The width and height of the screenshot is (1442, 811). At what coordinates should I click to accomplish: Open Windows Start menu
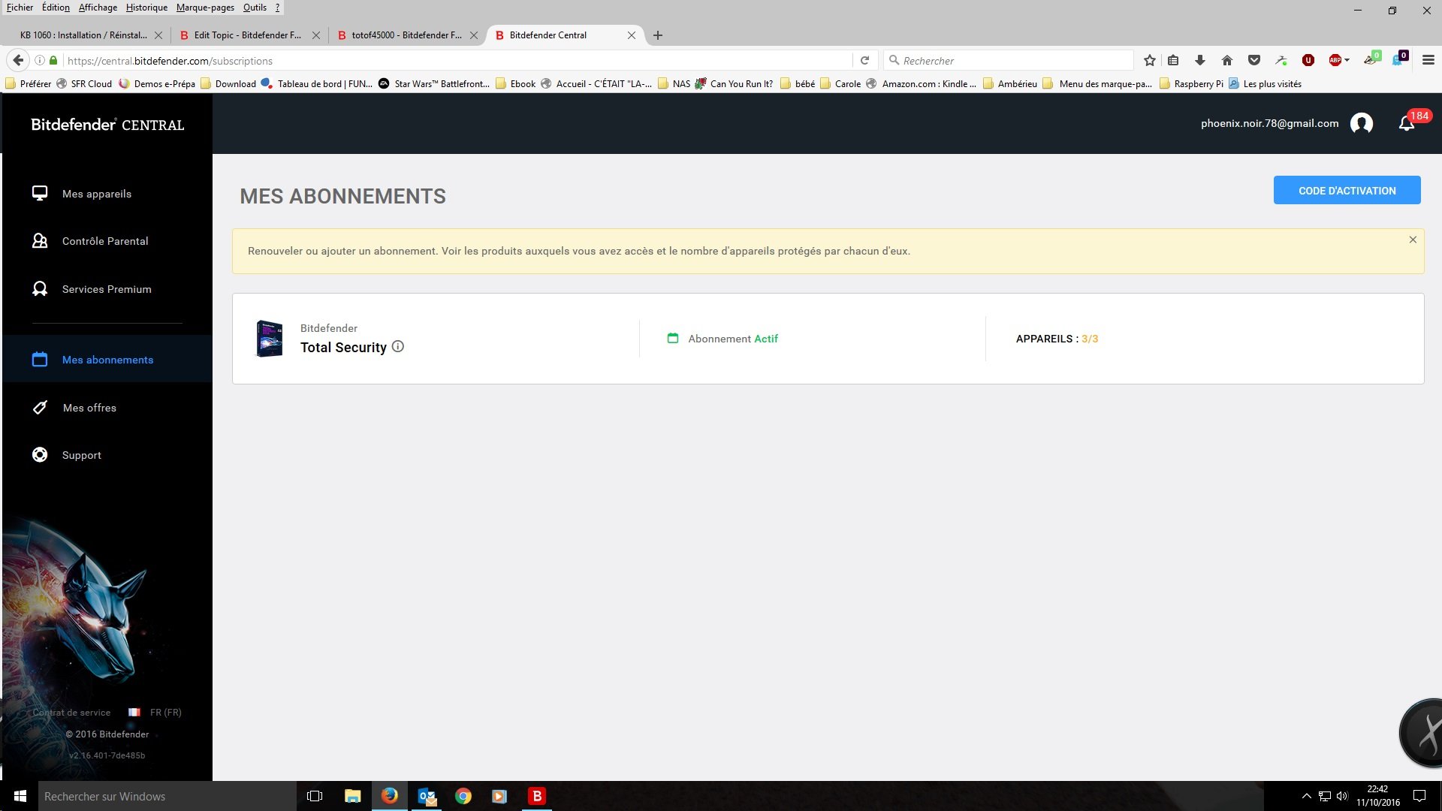coord(20,796)
